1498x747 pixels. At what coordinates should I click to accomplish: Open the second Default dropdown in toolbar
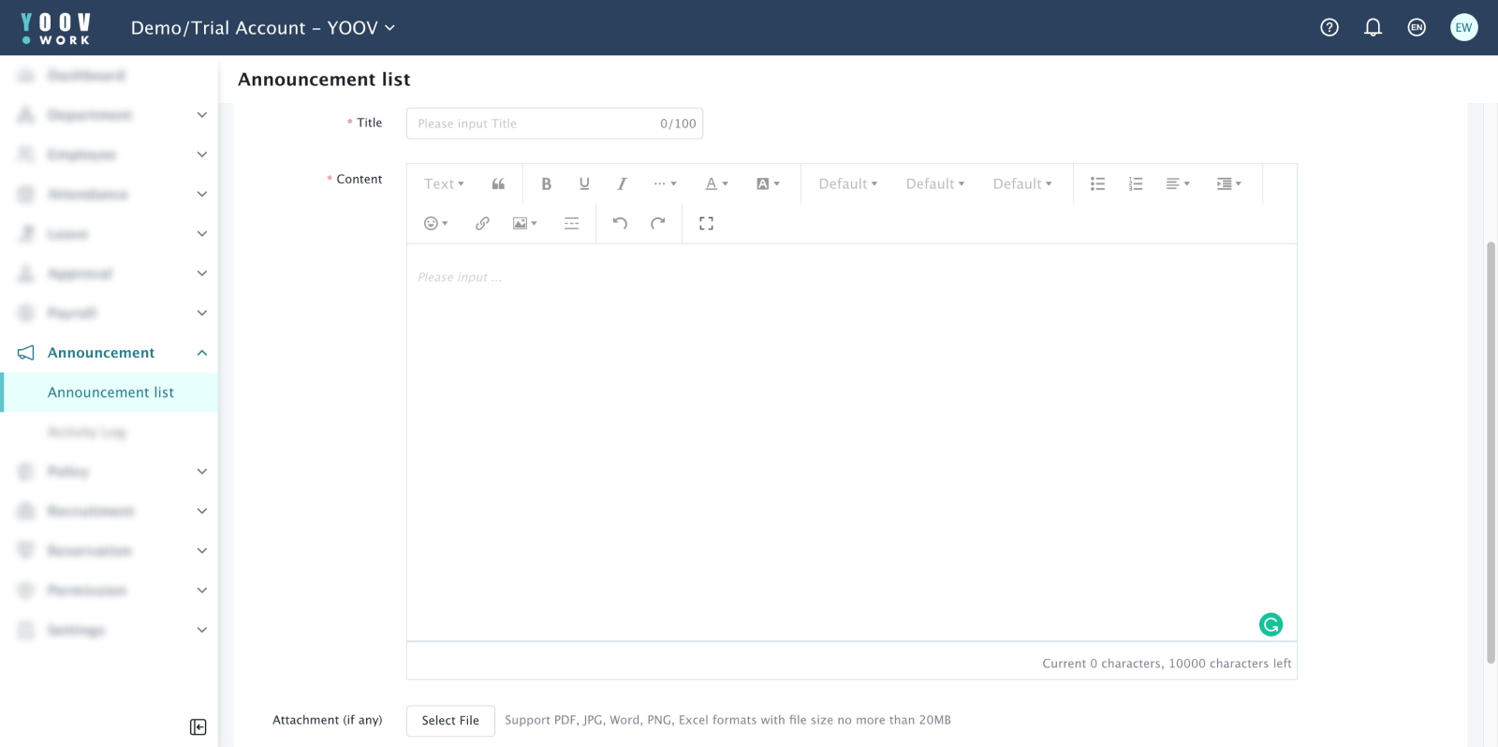(x=935, y=184)
